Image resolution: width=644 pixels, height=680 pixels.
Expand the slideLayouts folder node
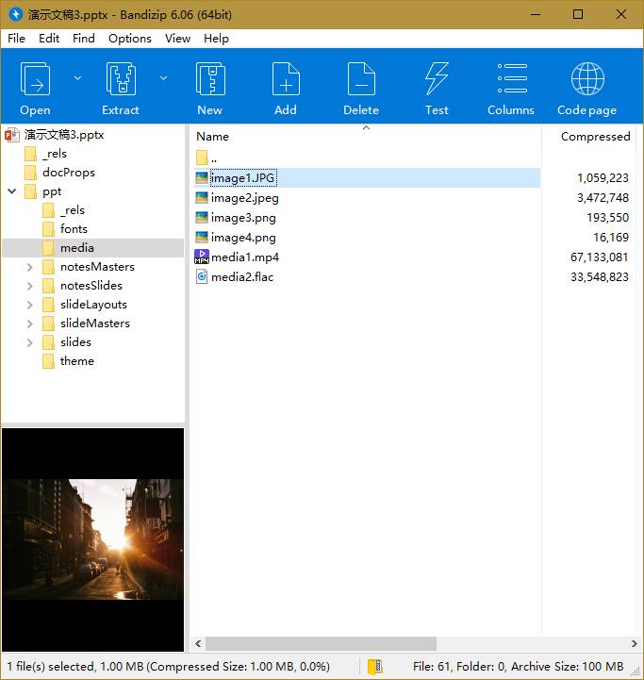[x=29, y=305]
